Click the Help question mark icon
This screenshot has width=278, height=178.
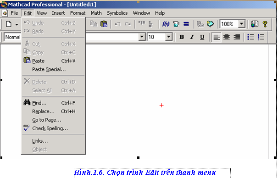(x=265, y=24)
